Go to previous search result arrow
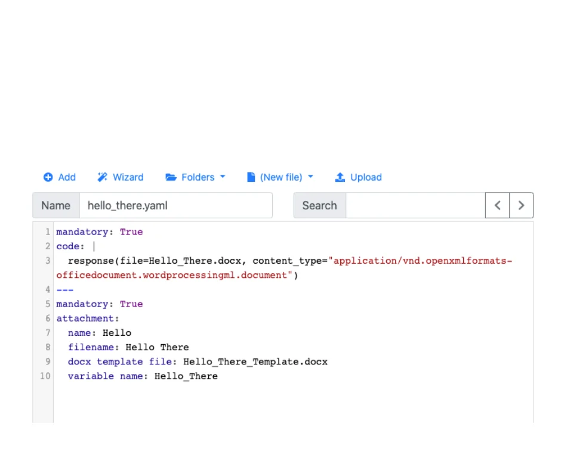The image size is (561, 470). click(497, 205)
